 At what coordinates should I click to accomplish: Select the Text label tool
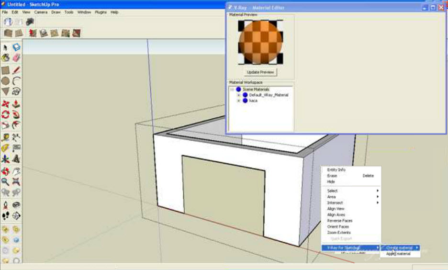click(x=16, y=148)
